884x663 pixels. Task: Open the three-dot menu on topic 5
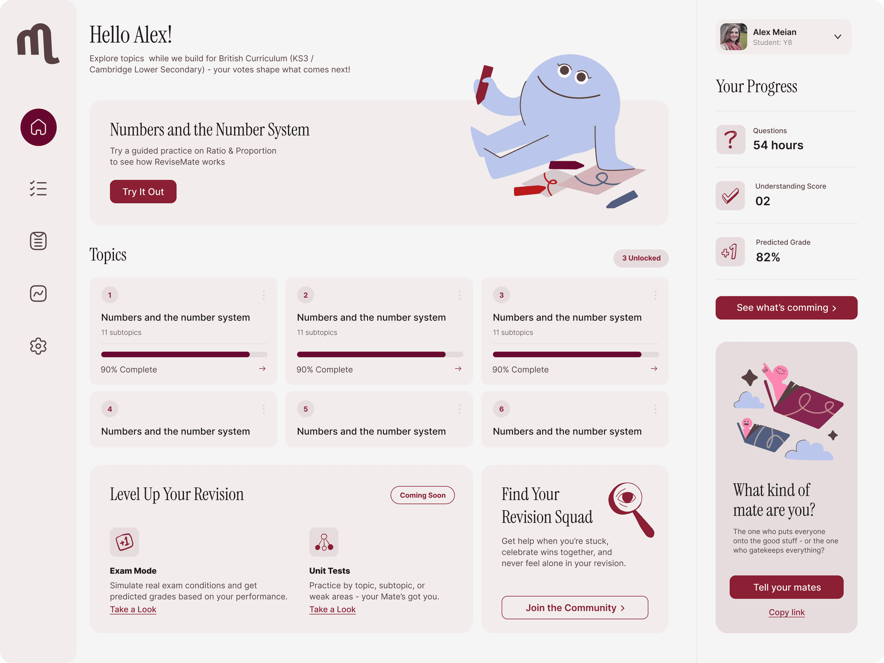(x=459, y=409)
